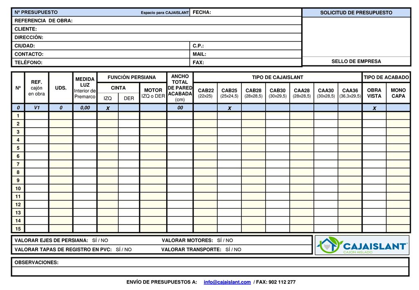Screen dimensions: 419x290
Task: Click the ANCHO TOTAL DE PARED ACABADA header
Action: (x=180, y=88)
